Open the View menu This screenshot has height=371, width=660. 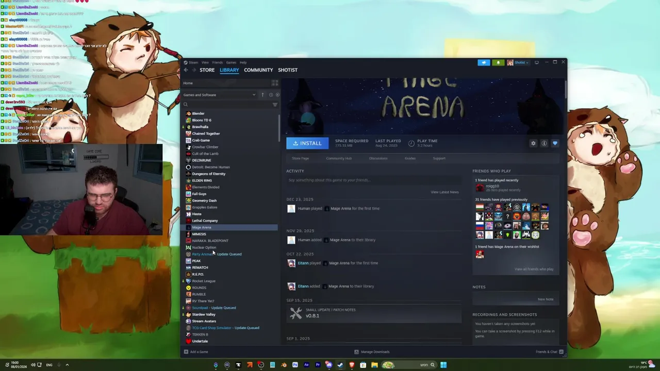[205, 62]
